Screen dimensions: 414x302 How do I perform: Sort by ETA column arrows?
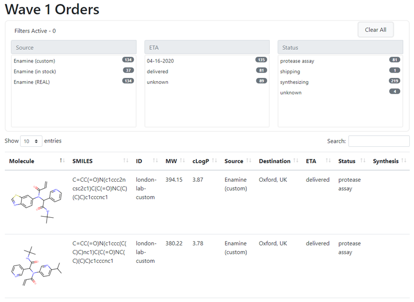coord(328,161)
